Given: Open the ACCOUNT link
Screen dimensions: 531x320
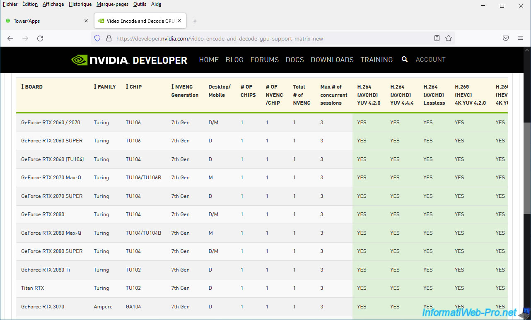Looking at the screenshot, I should coord(430,60).
